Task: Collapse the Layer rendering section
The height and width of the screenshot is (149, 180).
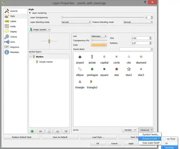Action: pos(30,13)
